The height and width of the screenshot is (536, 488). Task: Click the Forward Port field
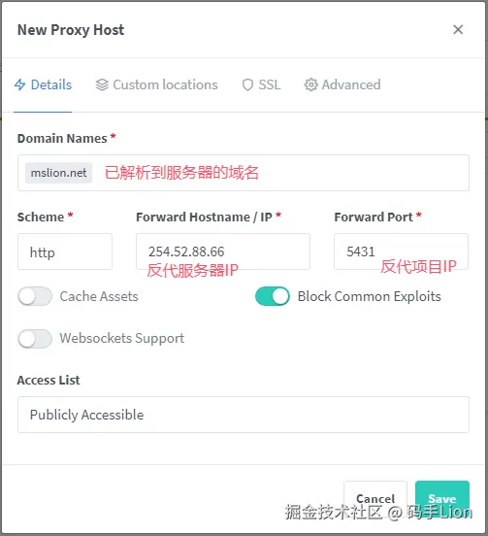point(402,251)
